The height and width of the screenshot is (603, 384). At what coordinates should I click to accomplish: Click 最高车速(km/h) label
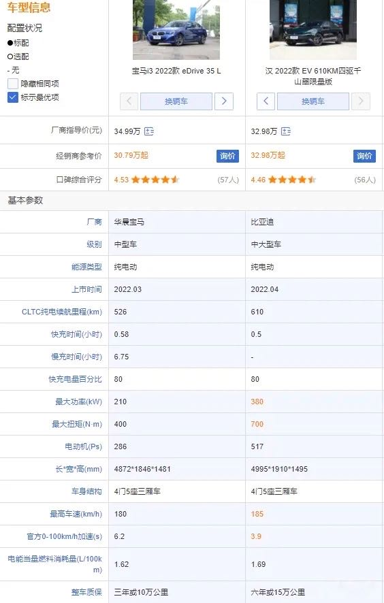76,514
